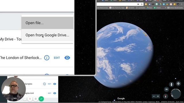The image size is (184, 103).
Task: Click the mini globe overview
Action: (x=176, y=94)
